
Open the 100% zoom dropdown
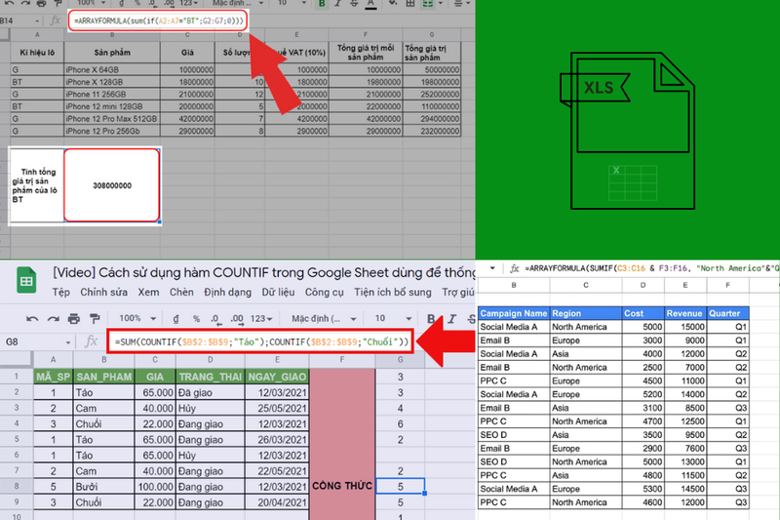coord(137,318)
